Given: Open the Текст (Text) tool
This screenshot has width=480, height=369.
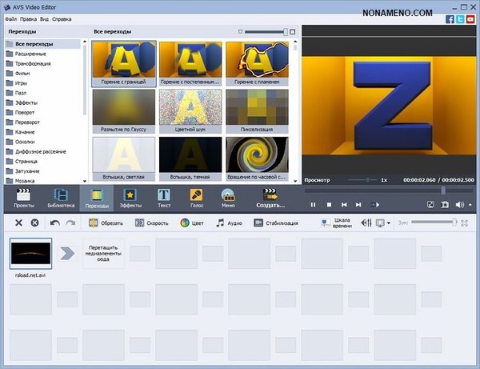Looking at the screenshot, I should 164,198.
